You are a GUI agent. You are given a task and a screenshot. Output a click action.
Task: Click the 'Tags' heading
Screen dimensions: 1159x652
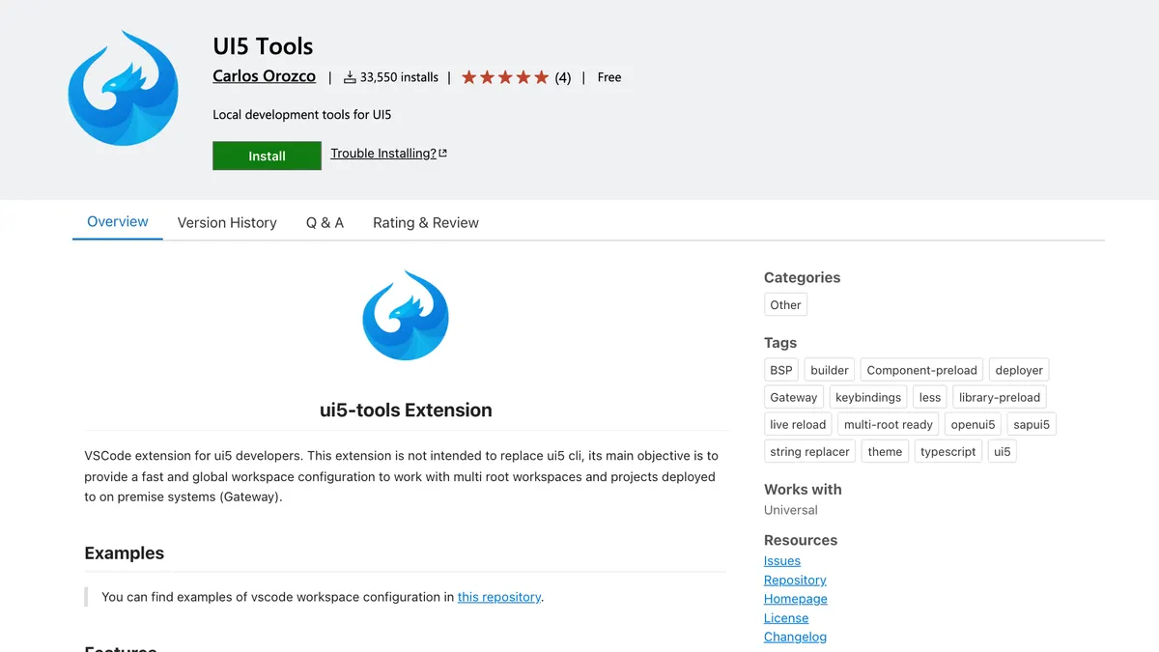(780, 343)
